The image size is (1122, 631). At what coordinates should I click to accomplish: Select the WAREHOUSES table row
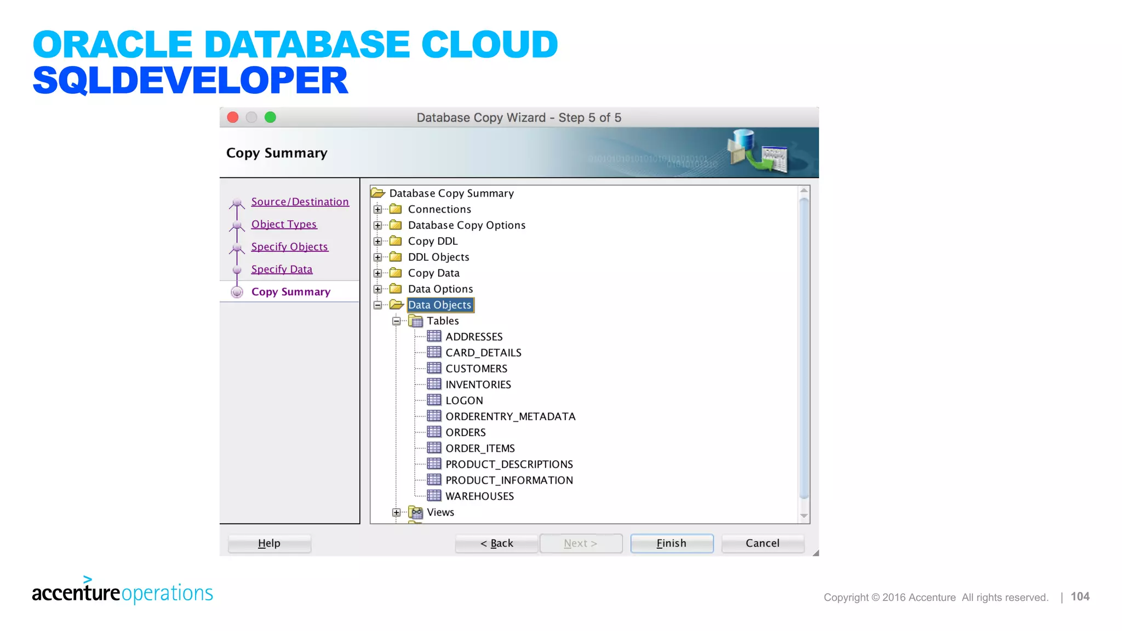click(x=479, y=496)
